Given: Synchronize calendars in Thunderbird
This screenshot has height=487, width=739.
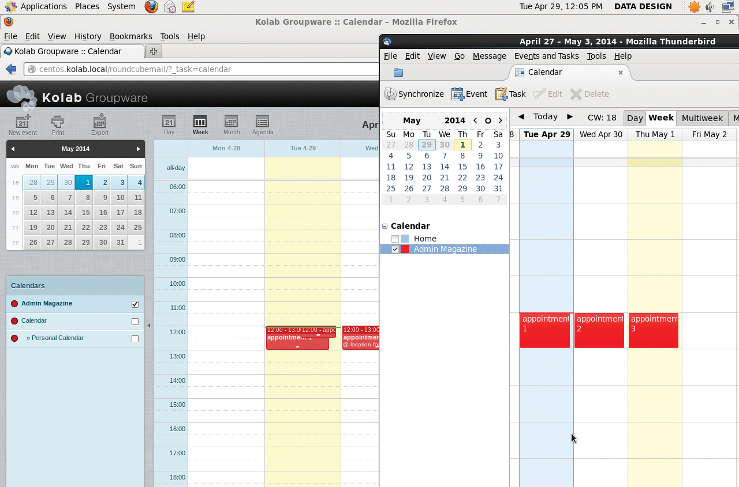Looking at the screenshot, I should coord(414,93).
